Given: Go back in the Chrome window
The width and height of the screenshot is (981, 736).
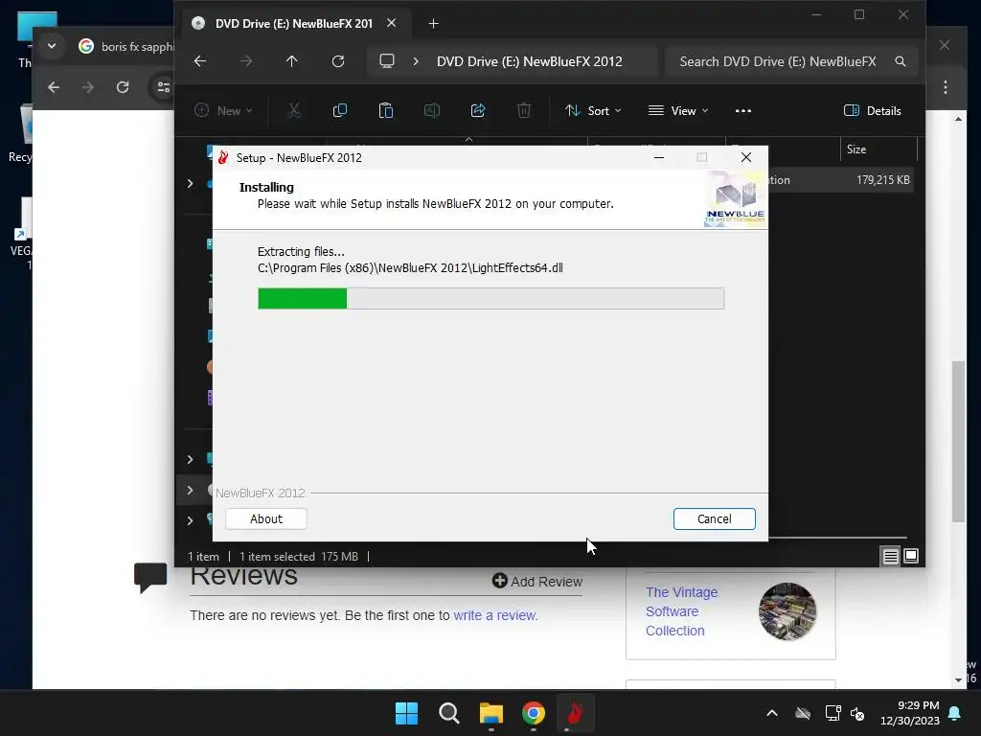Looking at the screenshot, I should coord(54,87).
